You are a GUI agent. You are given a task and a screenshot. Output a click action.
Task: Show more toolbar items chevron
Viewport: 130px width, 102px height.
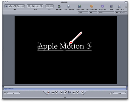point(126,7)
